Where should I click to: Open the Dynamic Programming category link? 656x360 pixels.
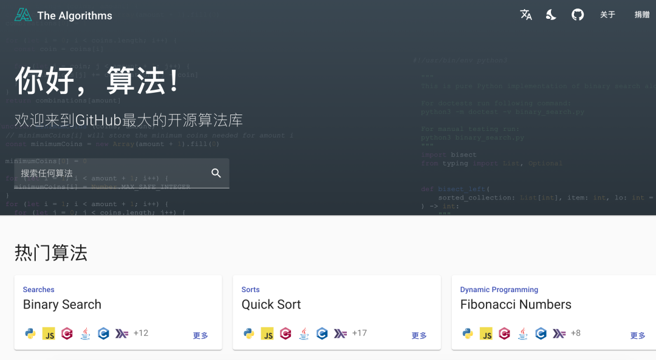click(499, 290)
